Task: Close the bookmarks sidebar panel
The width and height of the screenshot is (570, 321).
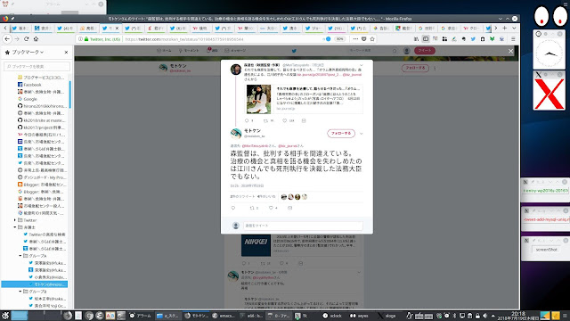Action: [x=66, y=53]
